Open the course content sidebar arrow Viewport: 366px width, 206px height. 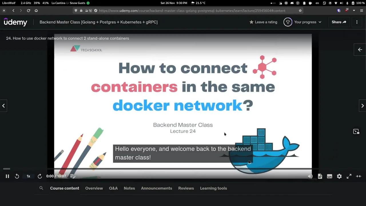360,49
